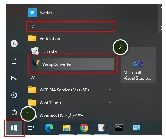
Task: Launch the Uninstall icon under Vertexshare
Action: [35, 51]
